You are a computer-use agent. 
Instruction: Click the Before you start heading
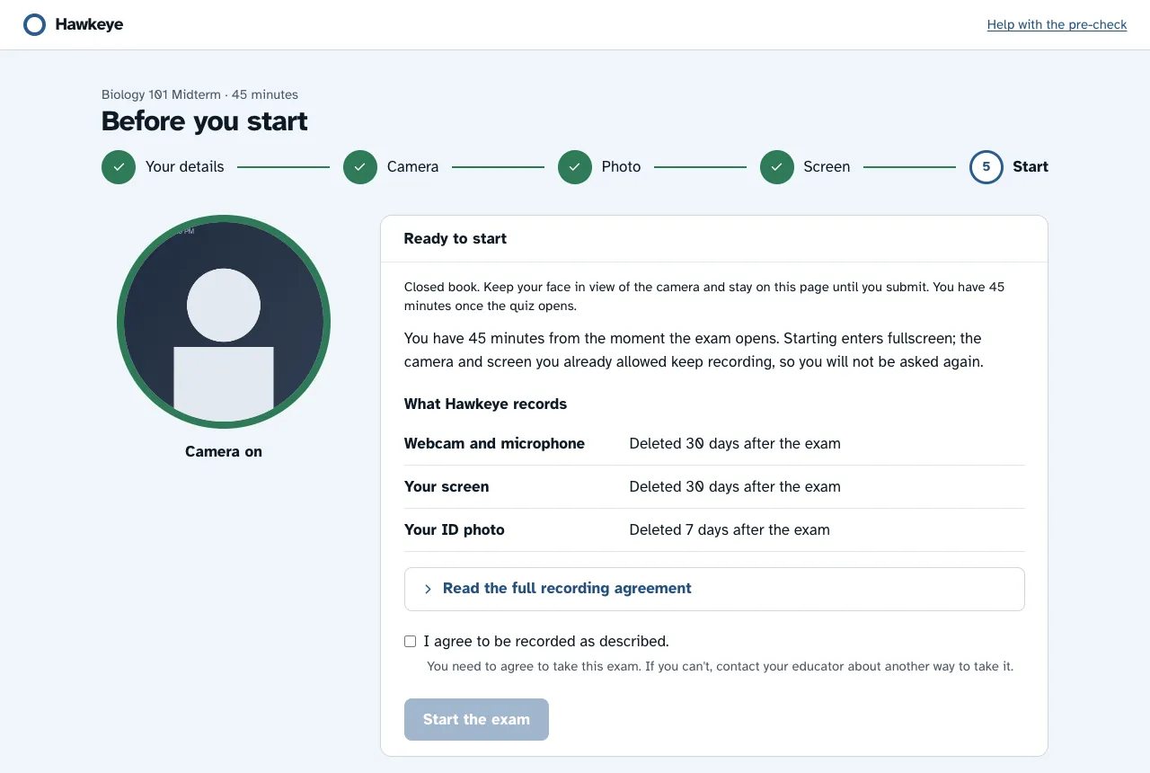(205, 121)
